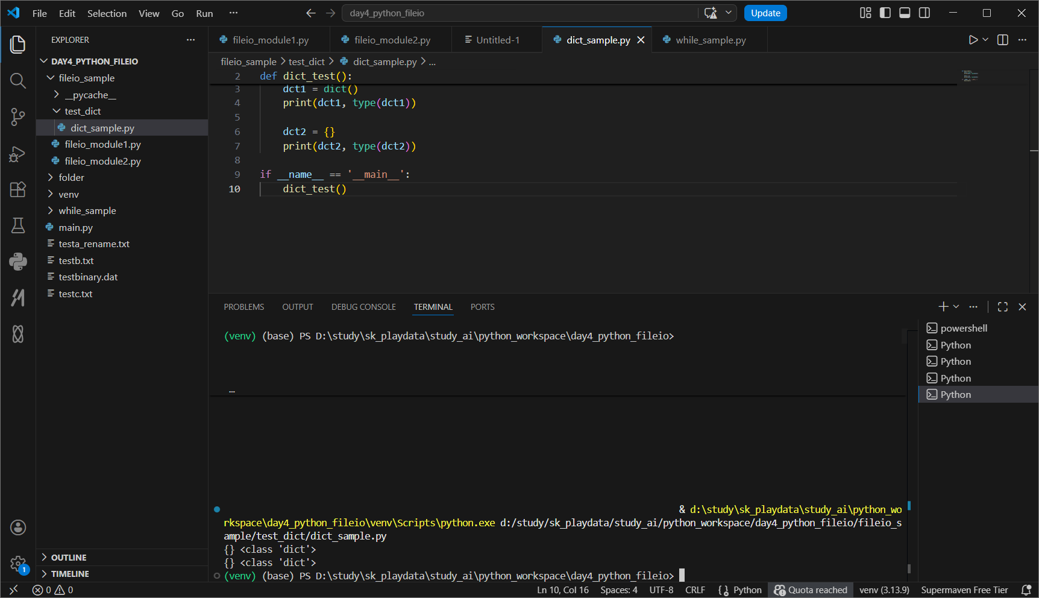
Task: Open the Python extension icon in activity bar
Action: (18, 261)
